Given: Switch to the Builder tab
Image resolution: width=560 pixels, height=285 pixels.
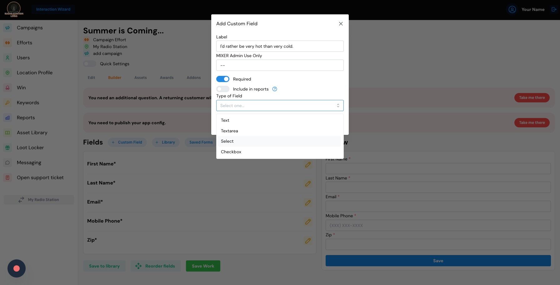Looking at the screenshot, I should 115,78.
